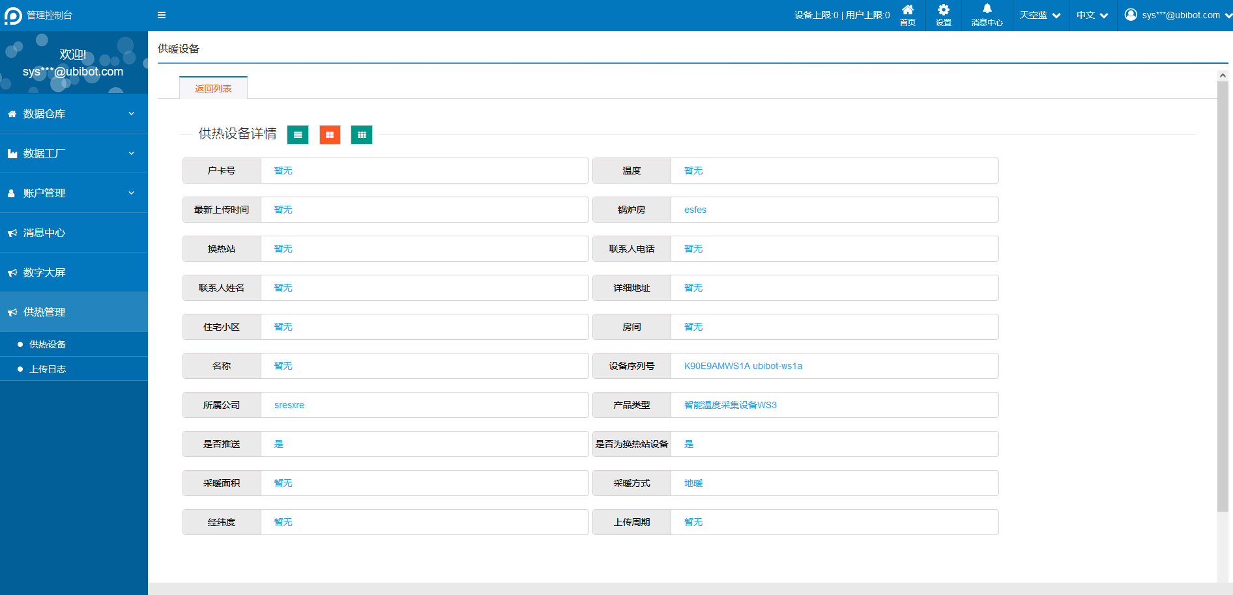Click the 返回列表 tab
Screen dimensions: 1233x595
213,88
